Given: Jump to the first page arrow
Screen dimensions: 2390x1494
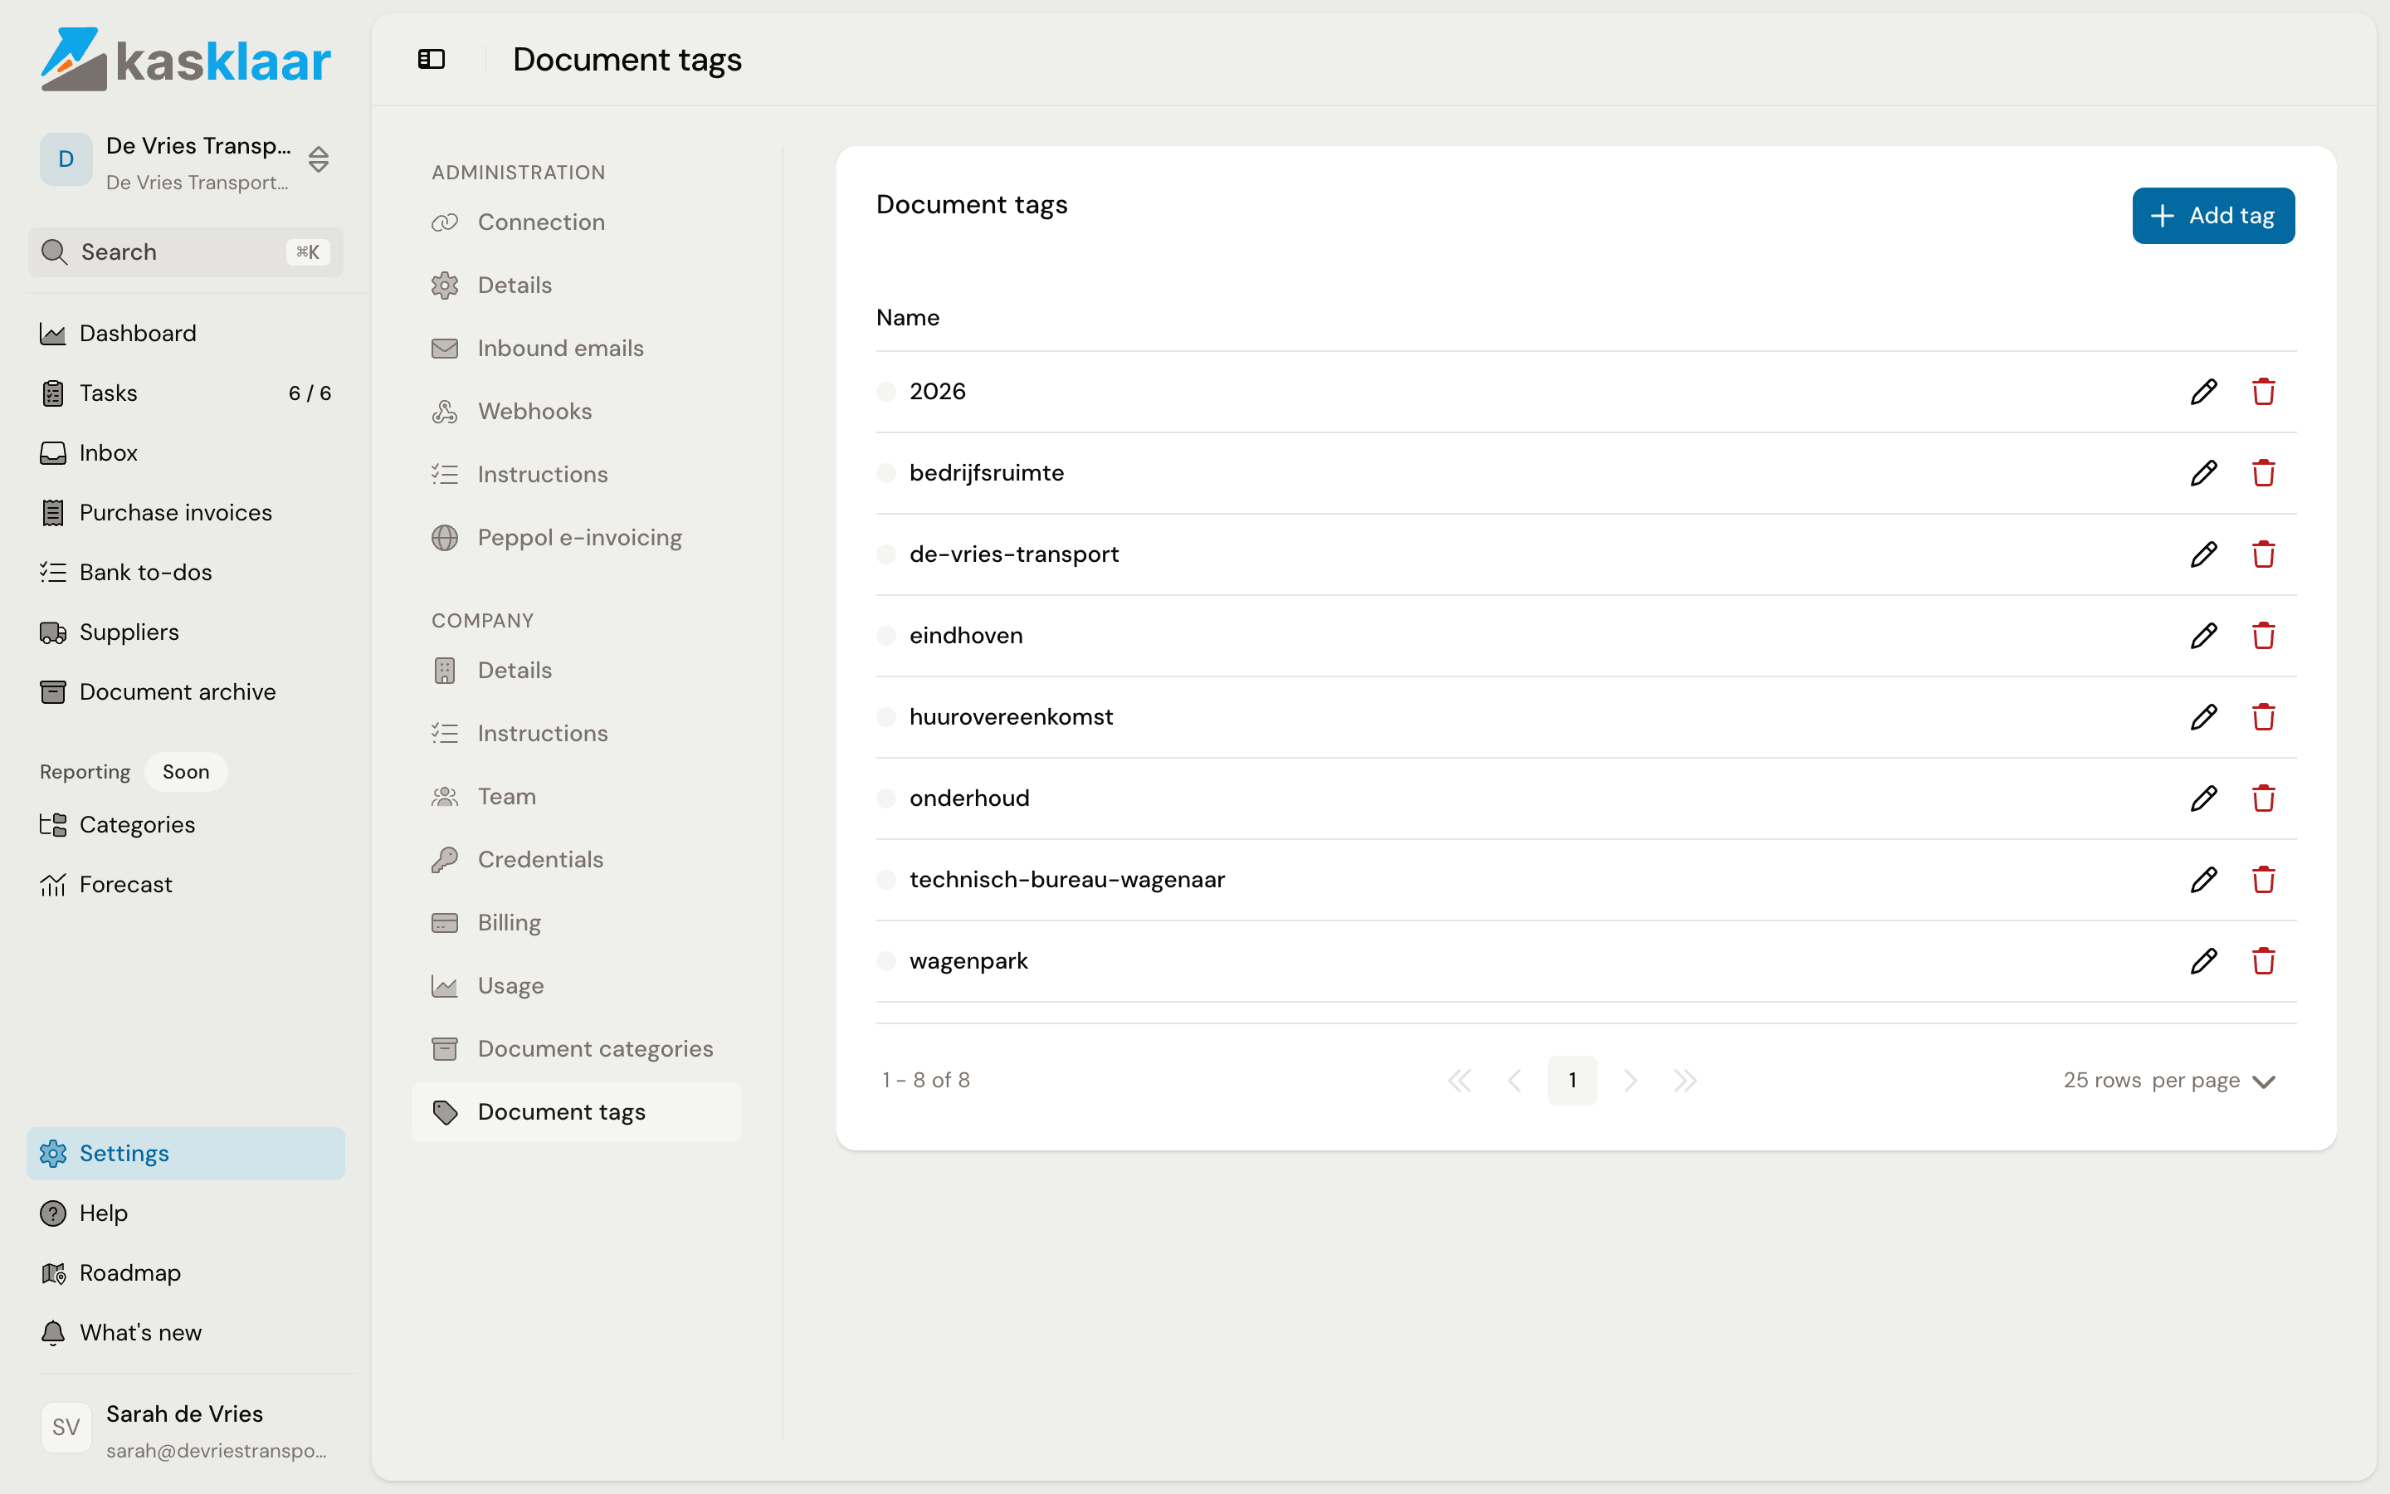Looking at the screenshot, I should [1460, 1081].
